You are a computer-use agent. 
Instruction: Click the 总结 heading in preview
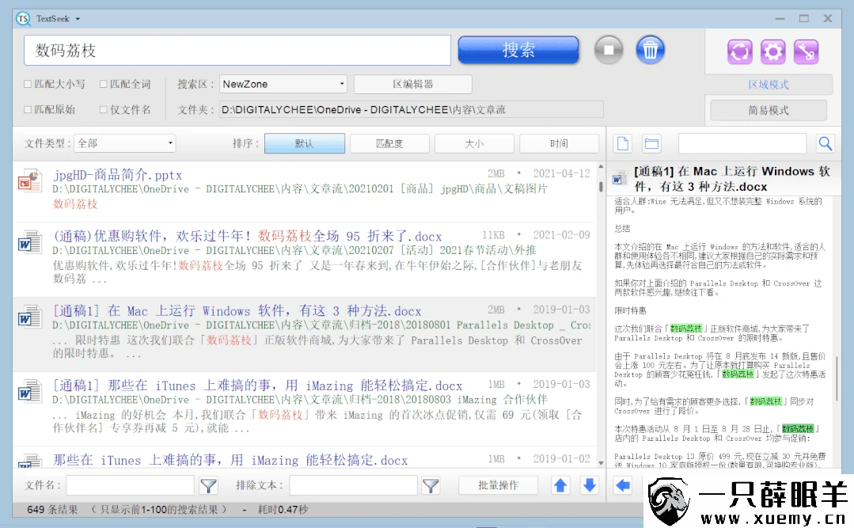click(623, 229)
